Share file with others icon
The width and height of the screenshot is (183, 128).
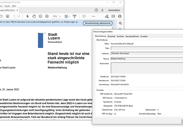[120, 16]
